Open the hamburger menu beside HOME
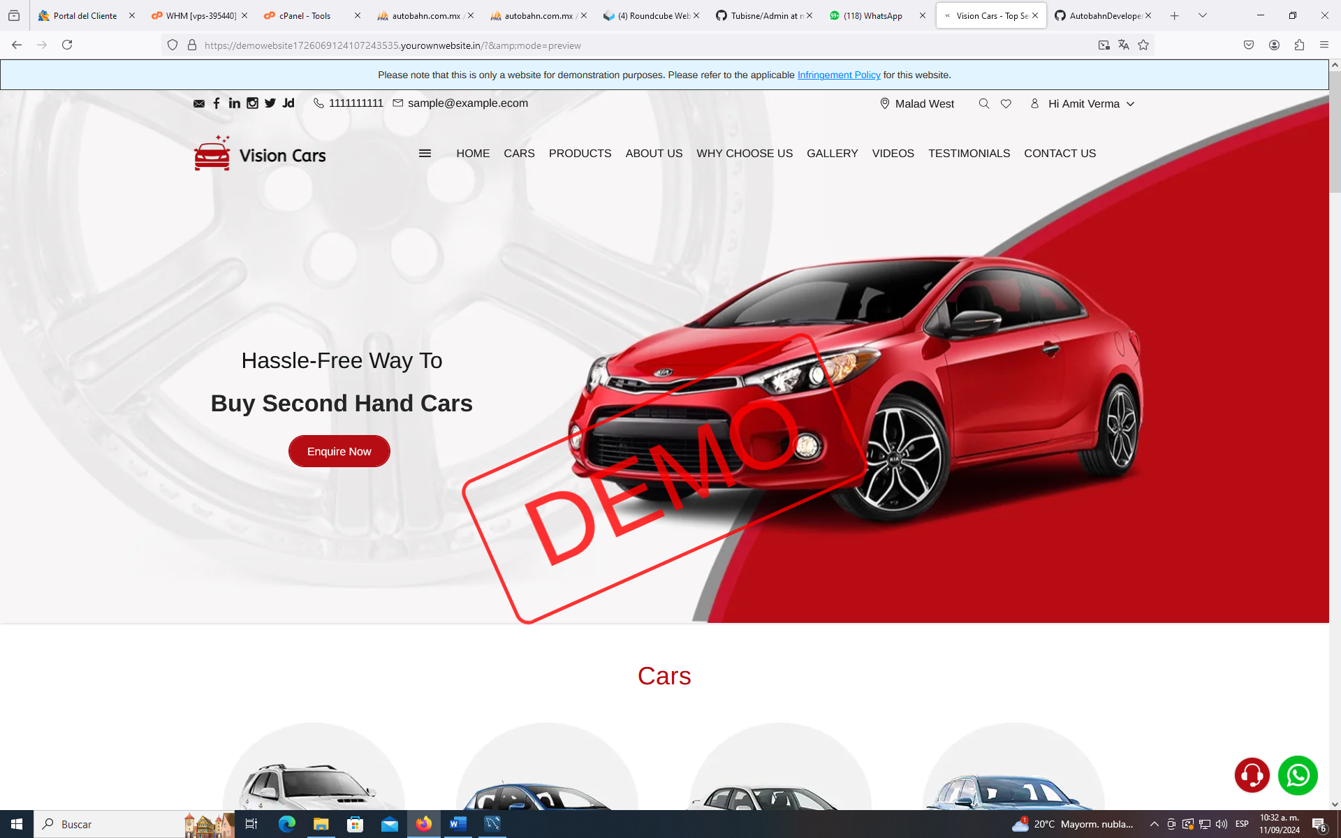 (425, 154)
